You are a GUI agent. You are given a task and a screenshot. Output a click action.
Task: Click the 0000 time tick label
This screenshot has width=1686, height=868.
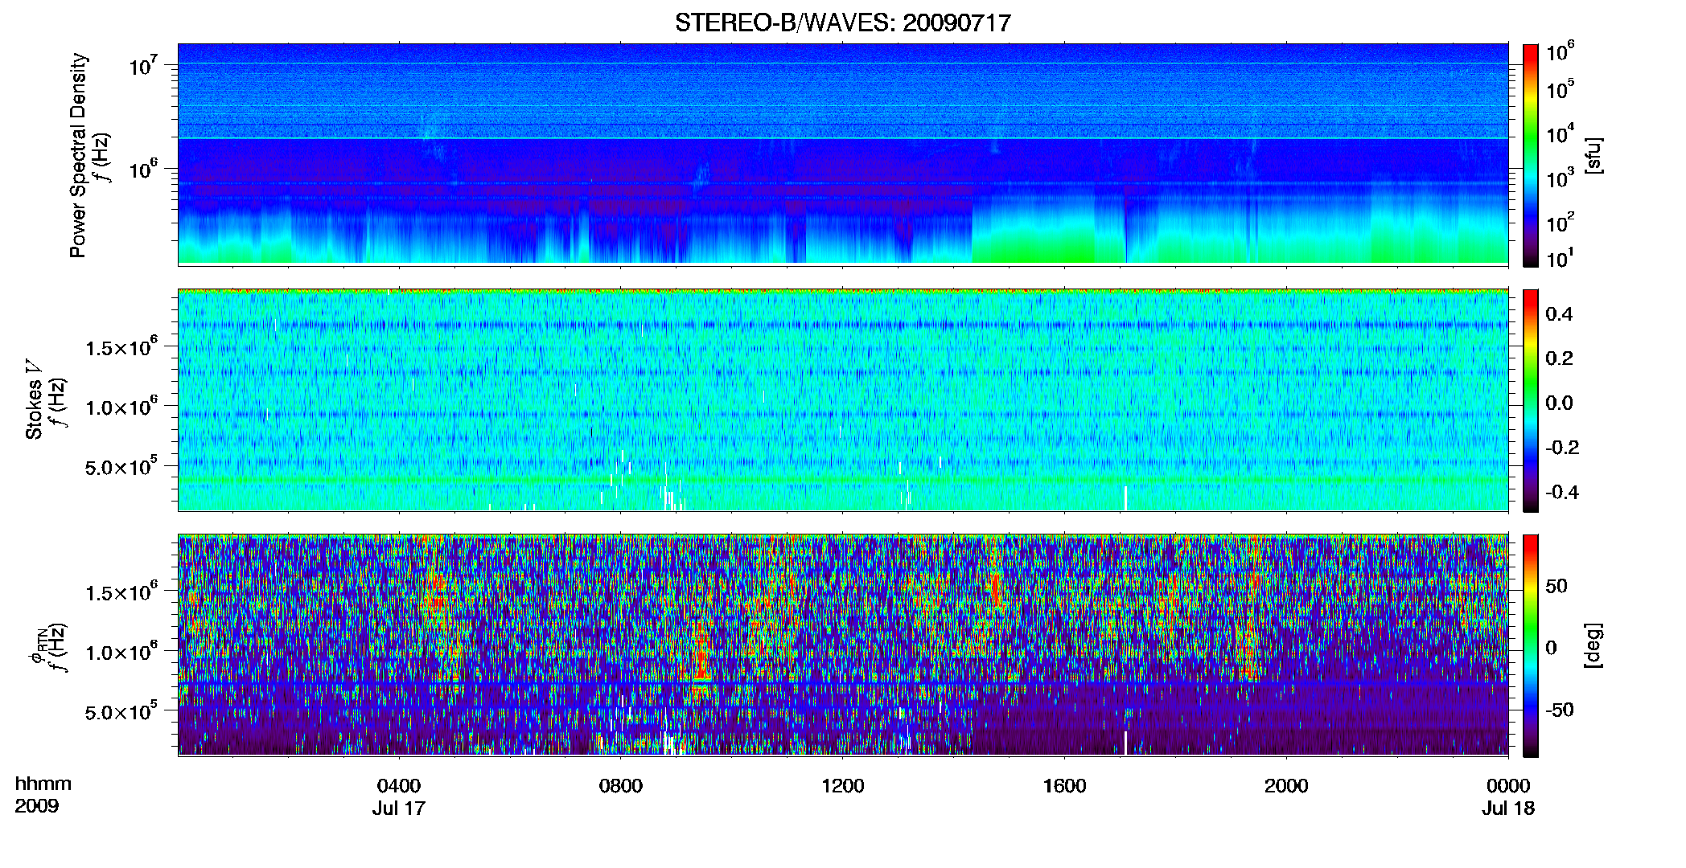1508,786
